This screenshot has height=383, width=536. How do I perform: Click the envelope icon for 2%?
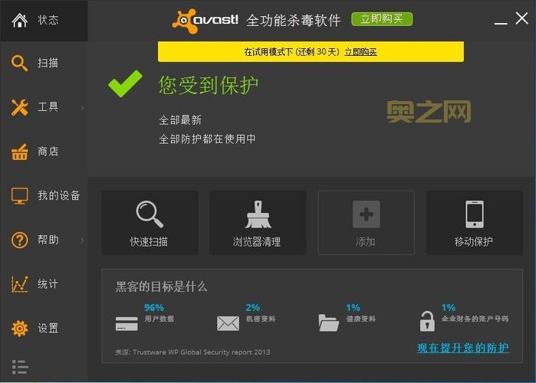(x=228, y=323)
